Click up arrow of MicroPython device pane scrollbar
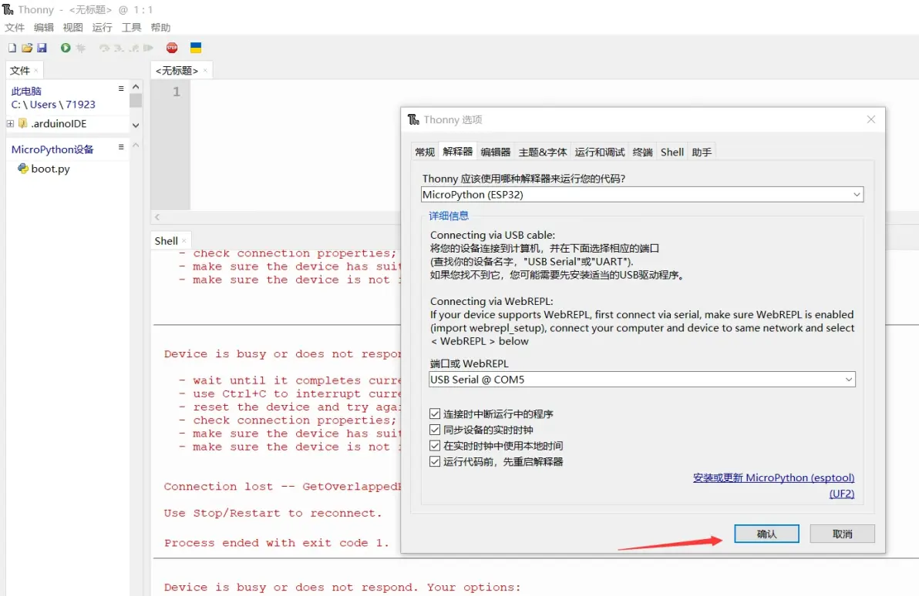The image size is (919, 596). [x=136, y=146]
